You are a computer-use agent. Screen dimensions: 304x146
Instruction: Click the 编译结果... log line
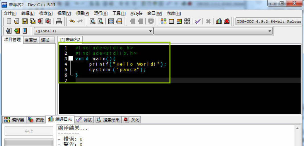tap(73, 128)
